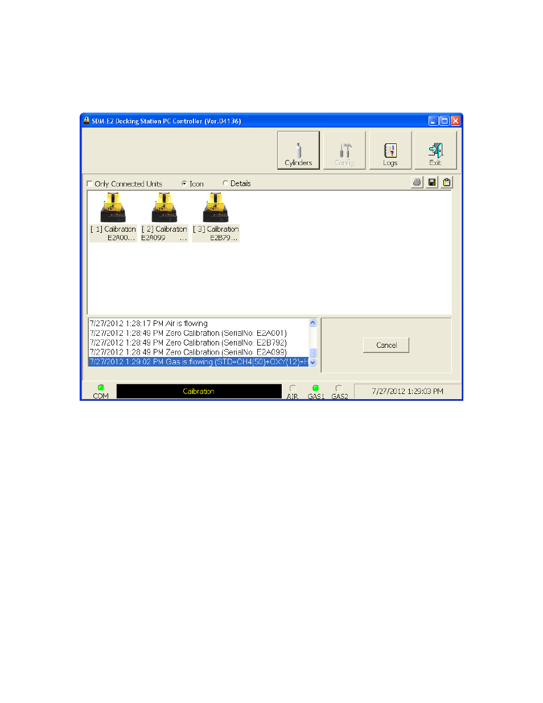This screenshot has width=543, height=703.
Task: Open the Config tools button
Action: point(344,150)
